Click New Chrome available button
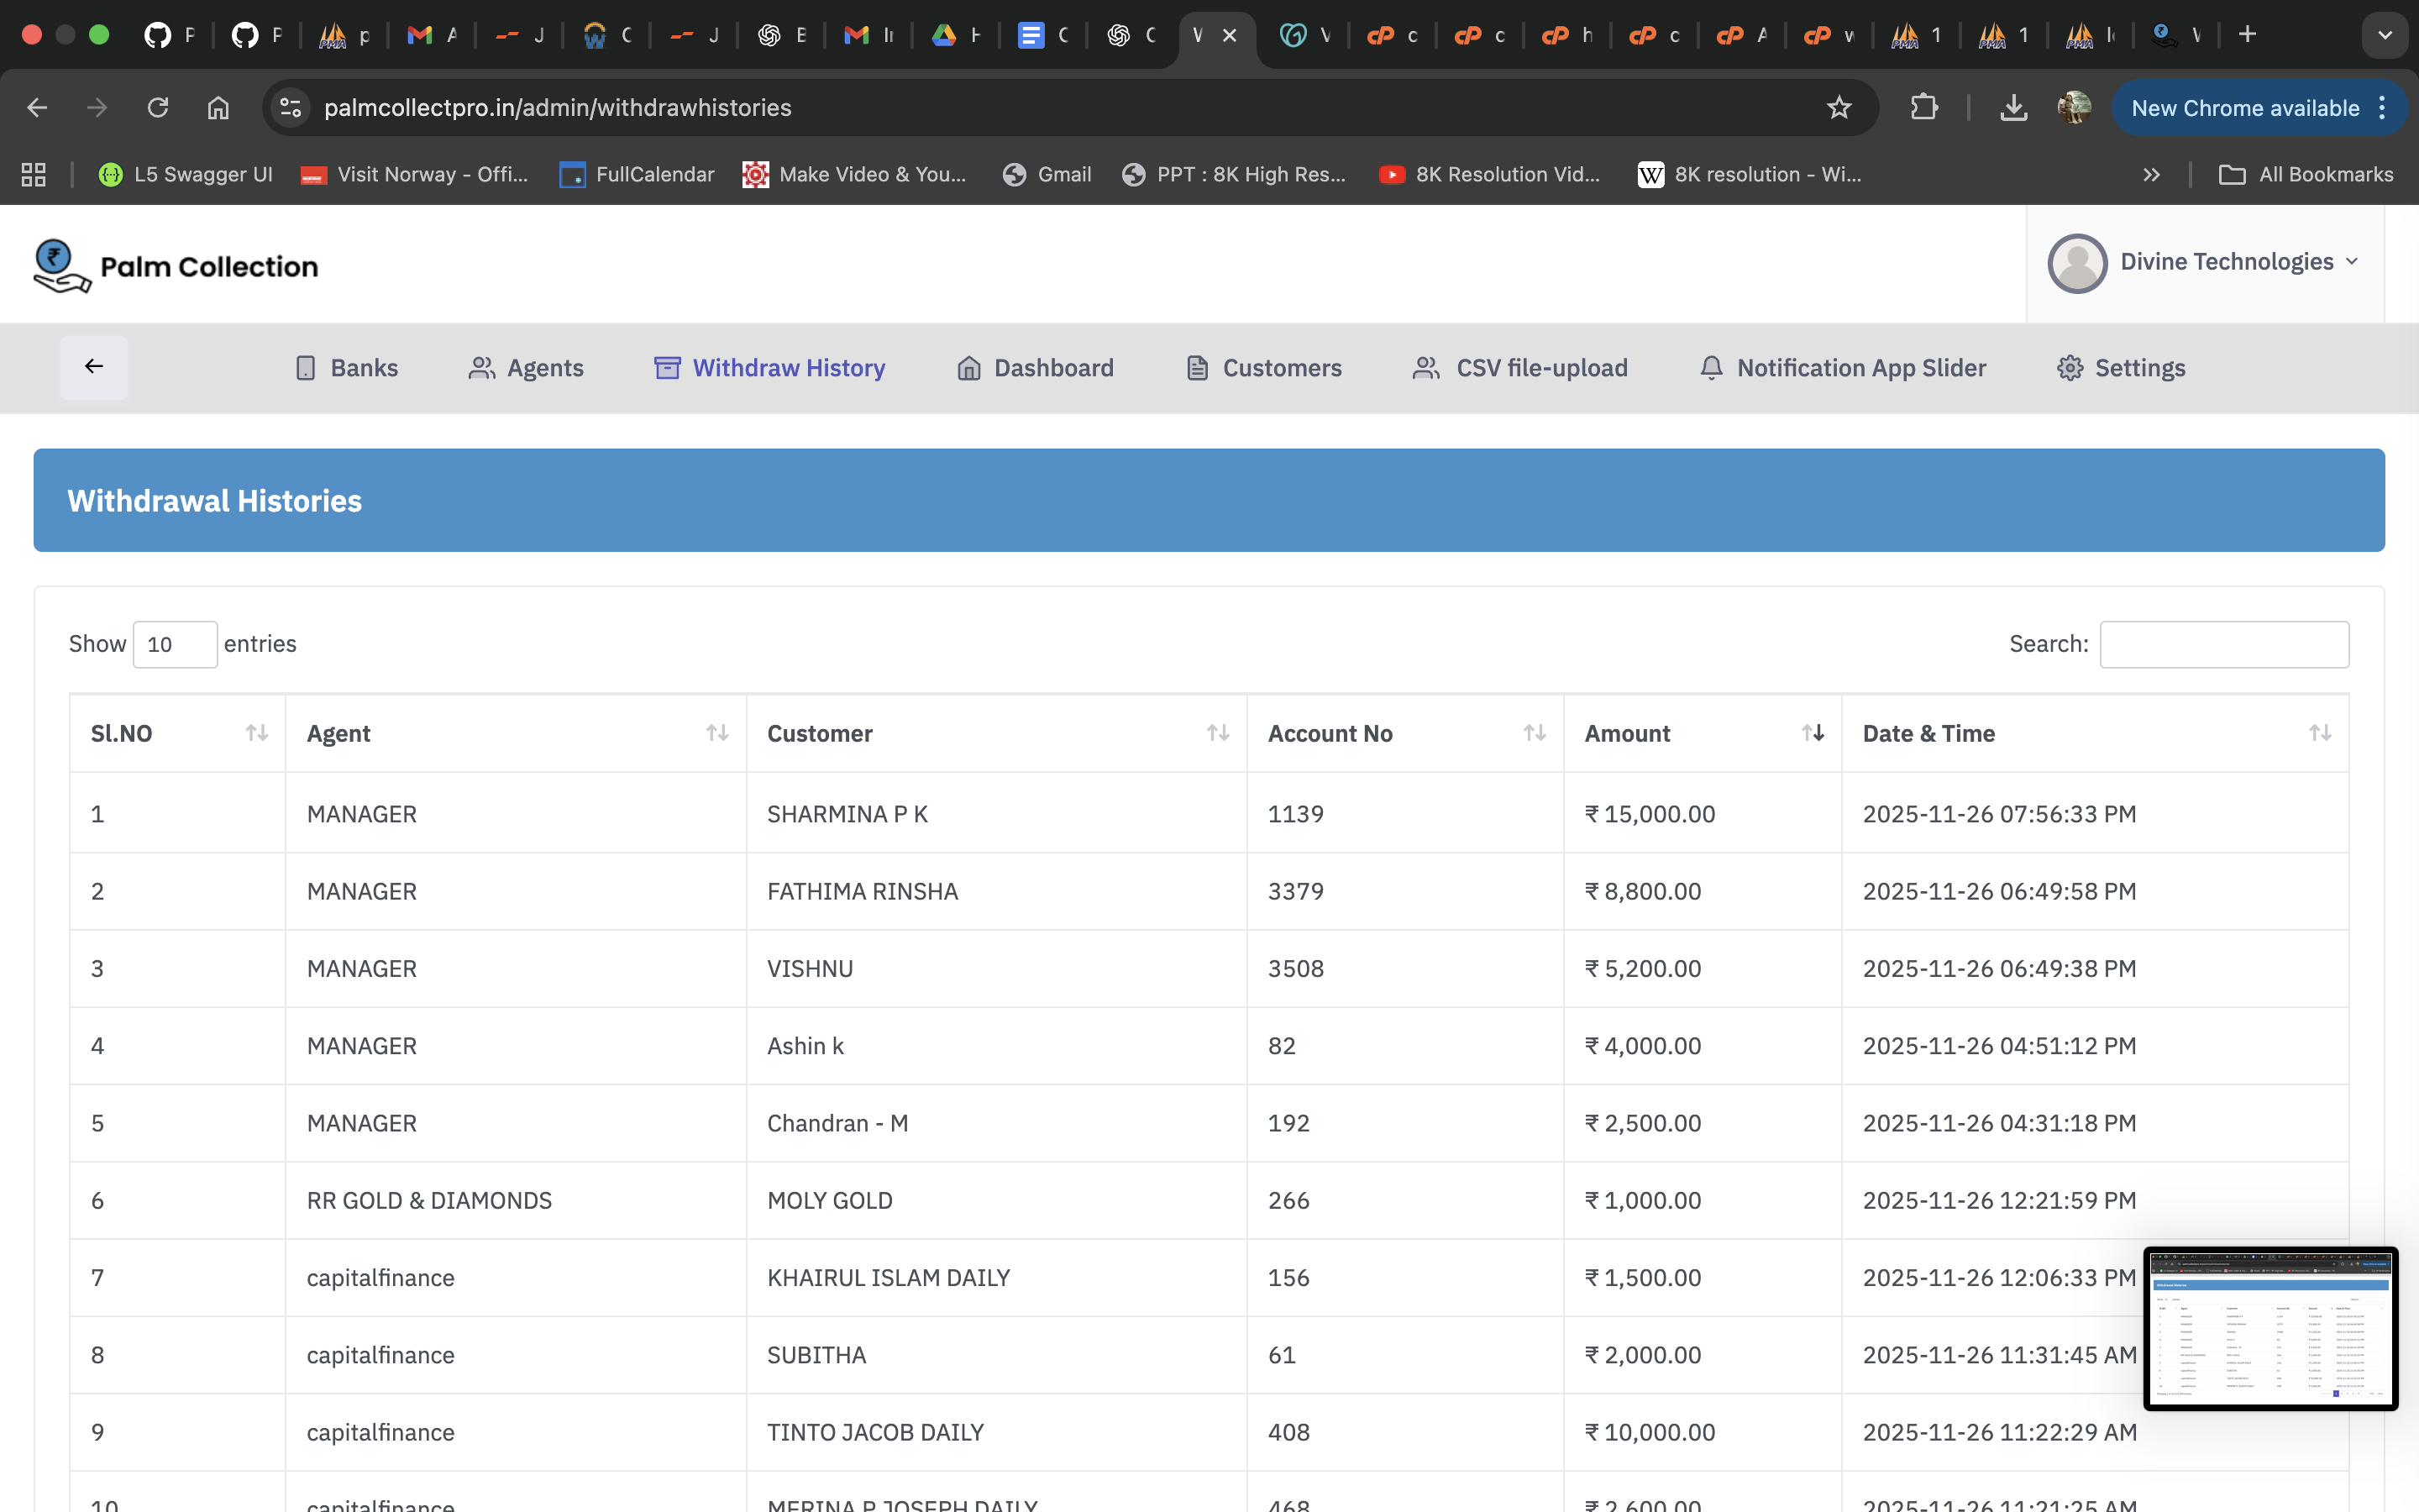2419x1512 pixels. [2245, 108]
